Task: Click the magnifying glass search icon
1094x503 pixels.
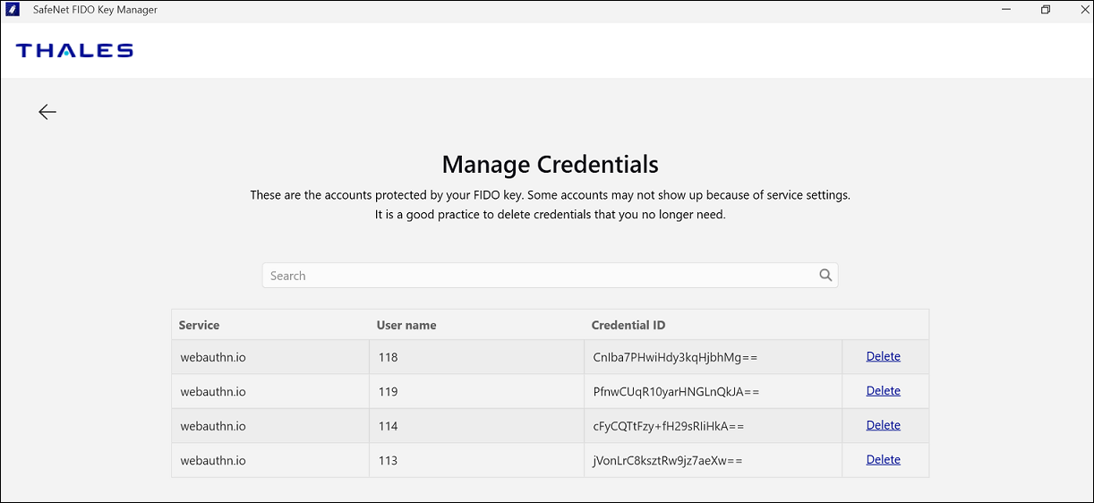Action: coord(825,276)
